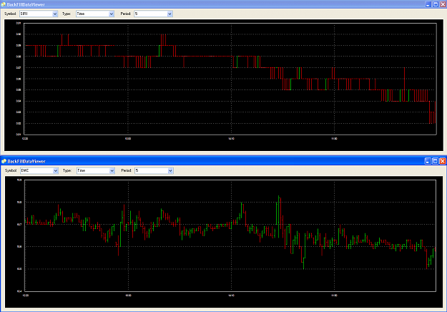Close the EMC BackFillDataViewer window

443,161
